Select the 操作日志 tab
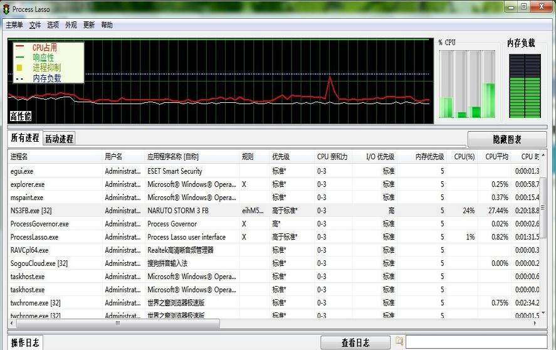The height and width of the screenshot is (350, 556). tap(25, 342)
